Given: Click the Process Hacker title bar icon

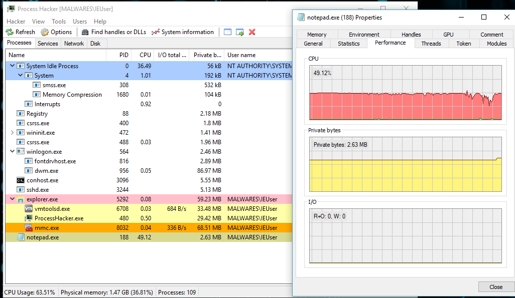Looking at the screenshot, I should tap(11, 9).
